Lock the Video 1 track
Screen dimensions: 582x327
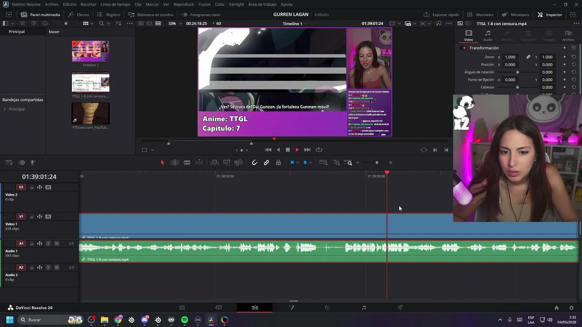[31, 217]
